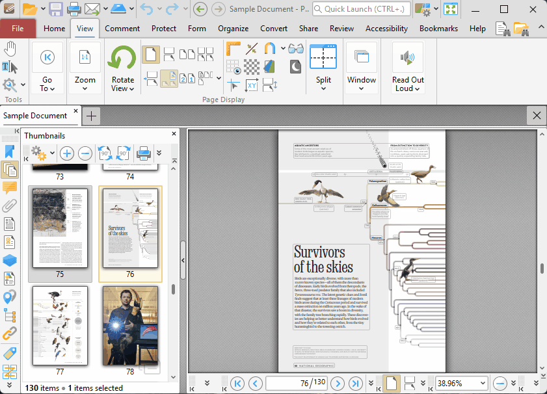Print pages from Thumbnails toolbar
This screenshot has width=547, height=394.
tap(142, 153)
